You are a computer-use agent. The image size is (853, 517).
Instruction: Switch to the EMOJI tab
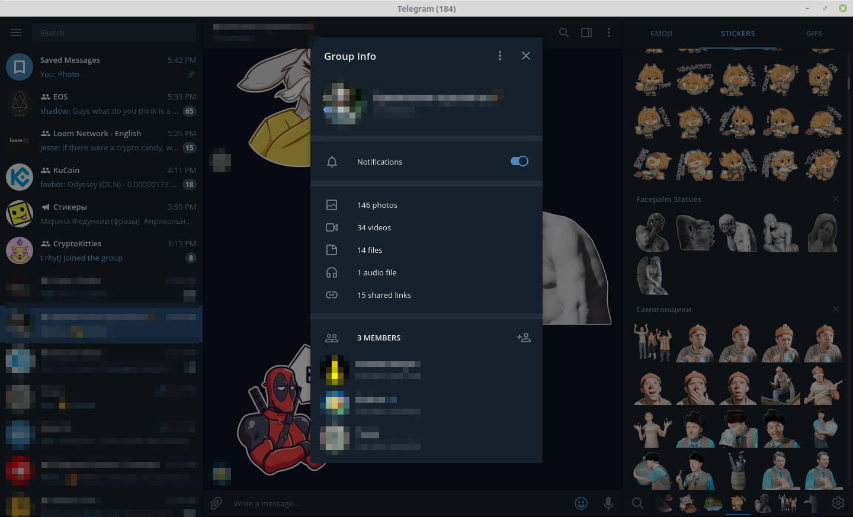click(x=661, y=33)
